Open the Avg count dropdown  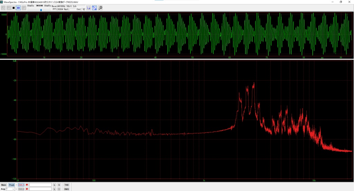10,189
